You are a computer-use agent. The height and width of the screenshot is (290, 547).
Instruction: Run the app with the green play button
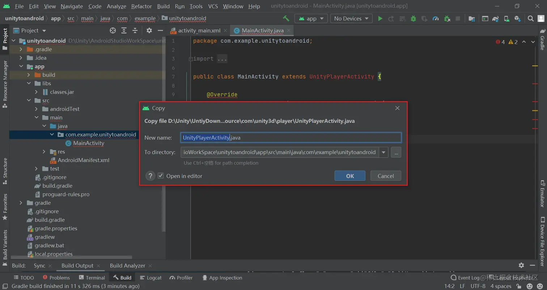coord(380,18)
